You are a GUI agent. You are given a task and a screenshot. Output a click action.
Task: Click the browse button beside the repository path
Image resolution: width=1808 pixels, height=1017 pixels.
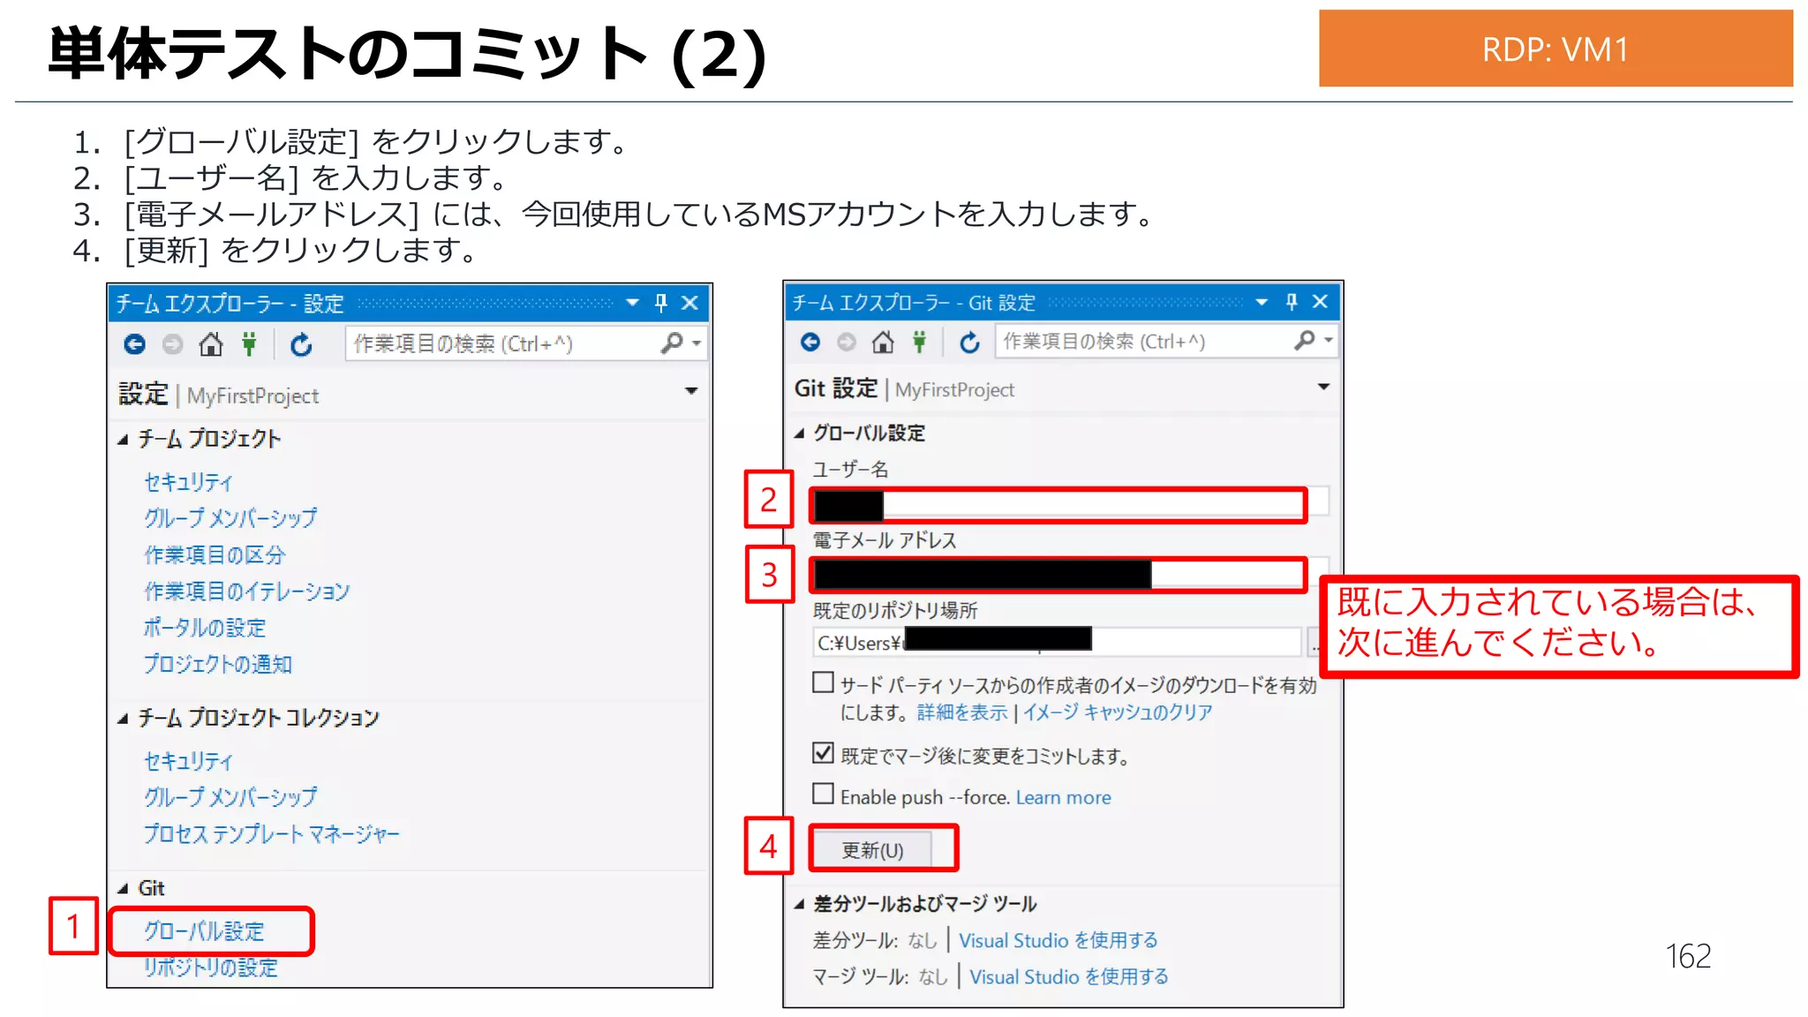click(1314, 643)
